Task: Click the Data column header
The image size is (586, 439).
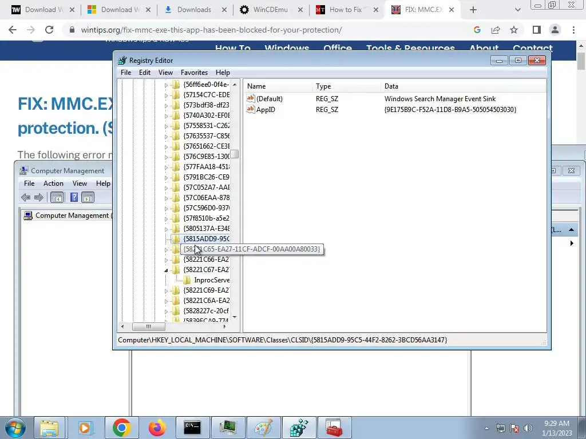Action: point(463,86)
